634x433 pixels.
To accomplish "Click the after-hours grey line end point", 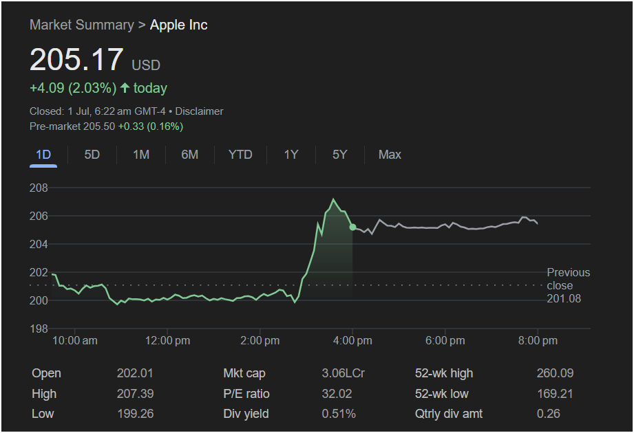I will click(537, 223).
